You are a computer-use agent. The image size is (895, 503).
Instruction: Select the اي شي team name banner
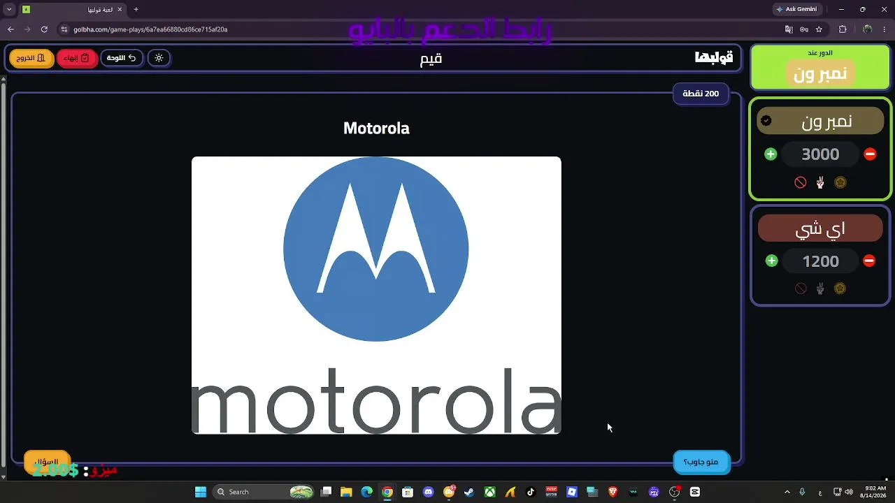pos(820,228)
